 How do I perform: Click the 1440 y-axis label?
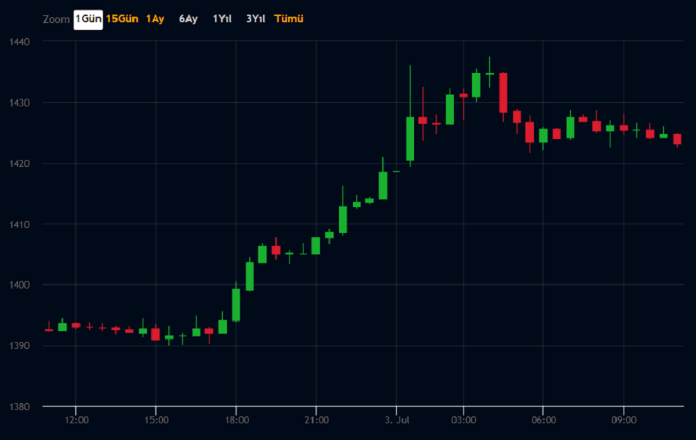point(19,42)
